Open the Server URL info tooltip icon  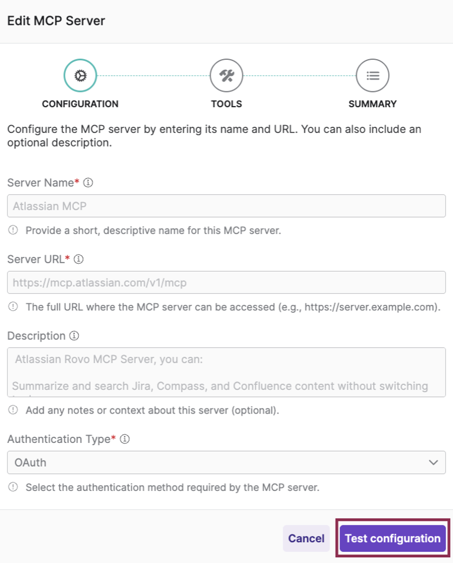click(78, 259)
